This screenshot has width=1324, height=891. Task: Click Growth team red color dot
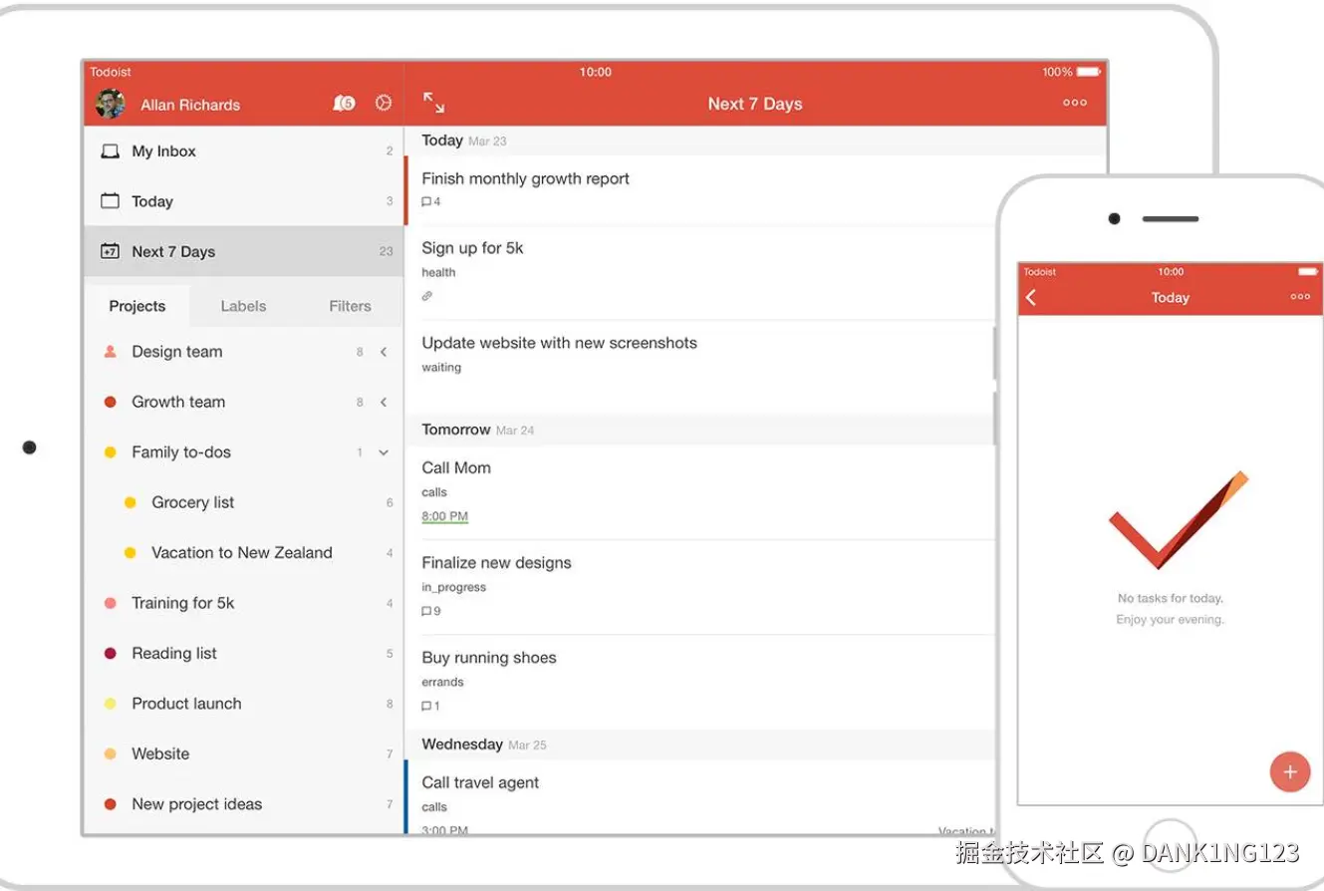pos(110,402)
